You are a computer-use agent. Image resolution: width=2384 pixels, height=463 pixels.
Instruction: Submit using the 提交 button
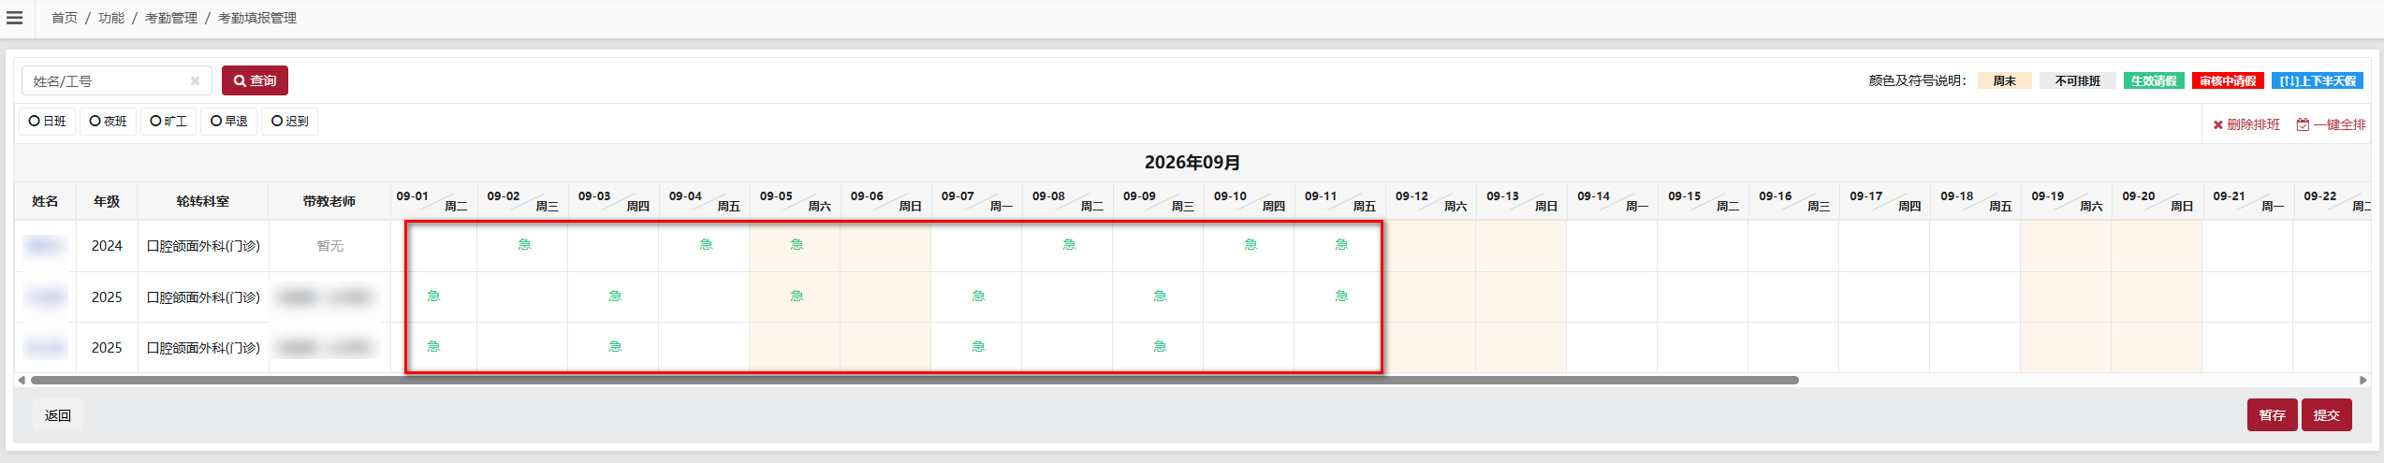(2327, 415)
